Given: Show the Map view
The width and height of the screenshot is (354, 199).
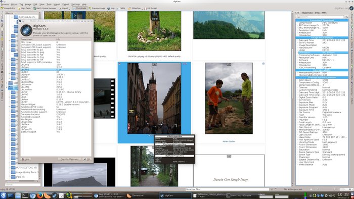Looking at the screenshot, I should click(x=111, y=8).
